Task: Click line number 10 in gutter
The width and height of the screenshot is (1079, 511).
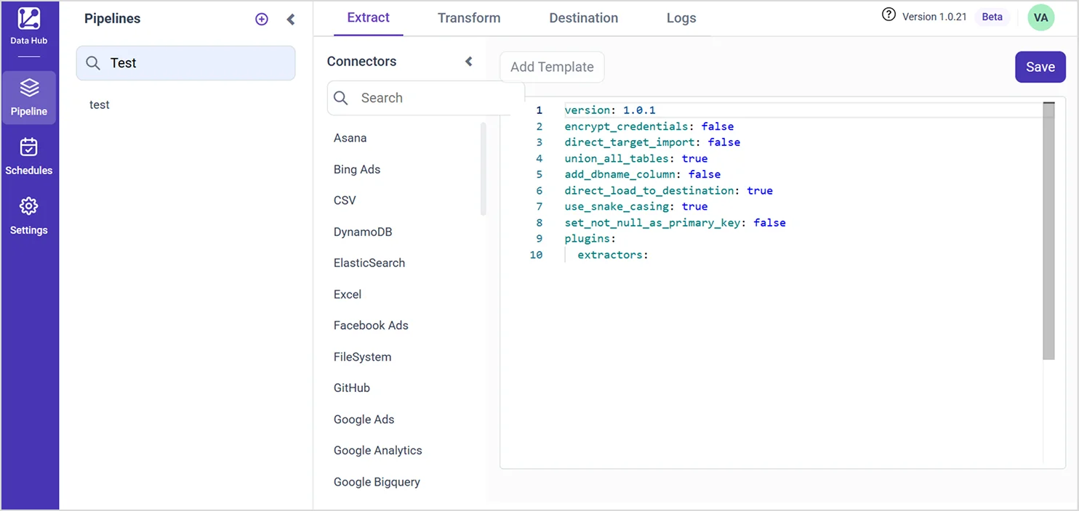Action: 537,255
